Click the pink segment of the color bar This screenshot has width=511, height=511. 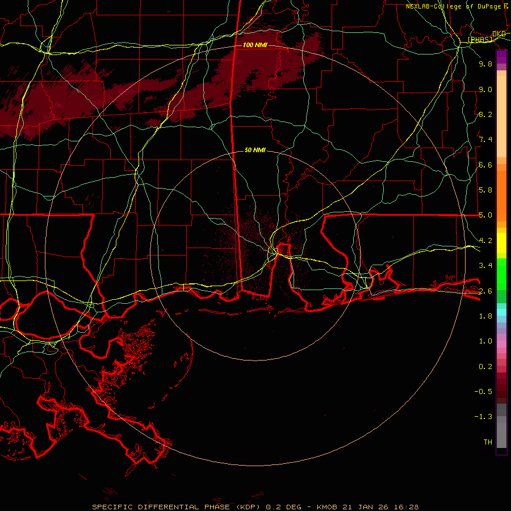coord(501,344)
